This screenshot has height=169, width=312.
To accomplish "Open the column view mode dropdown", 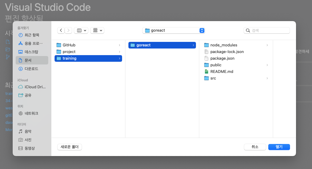I will coord(81,30).
